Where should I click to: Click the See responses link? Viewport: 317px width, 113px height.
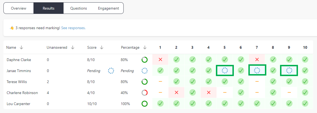[73, 28]
